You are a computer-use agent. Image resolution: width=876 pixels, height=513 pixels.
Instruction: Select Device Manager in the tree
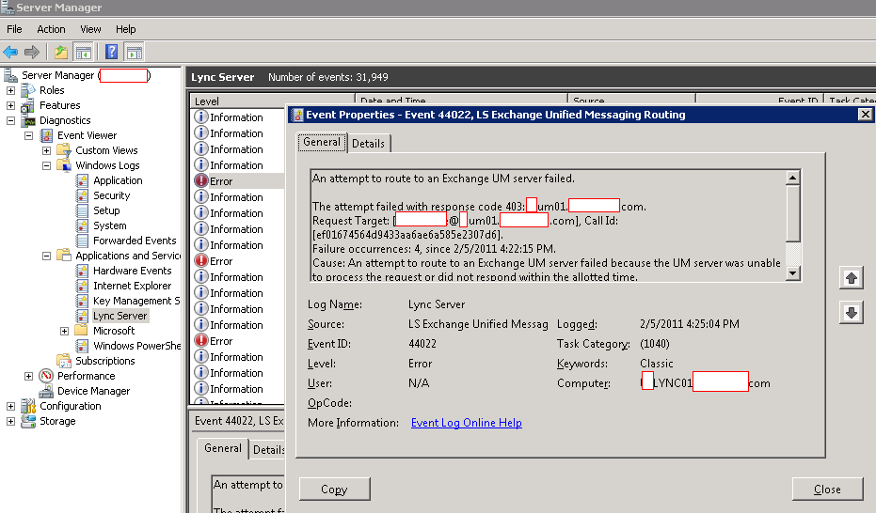(93, 392)
